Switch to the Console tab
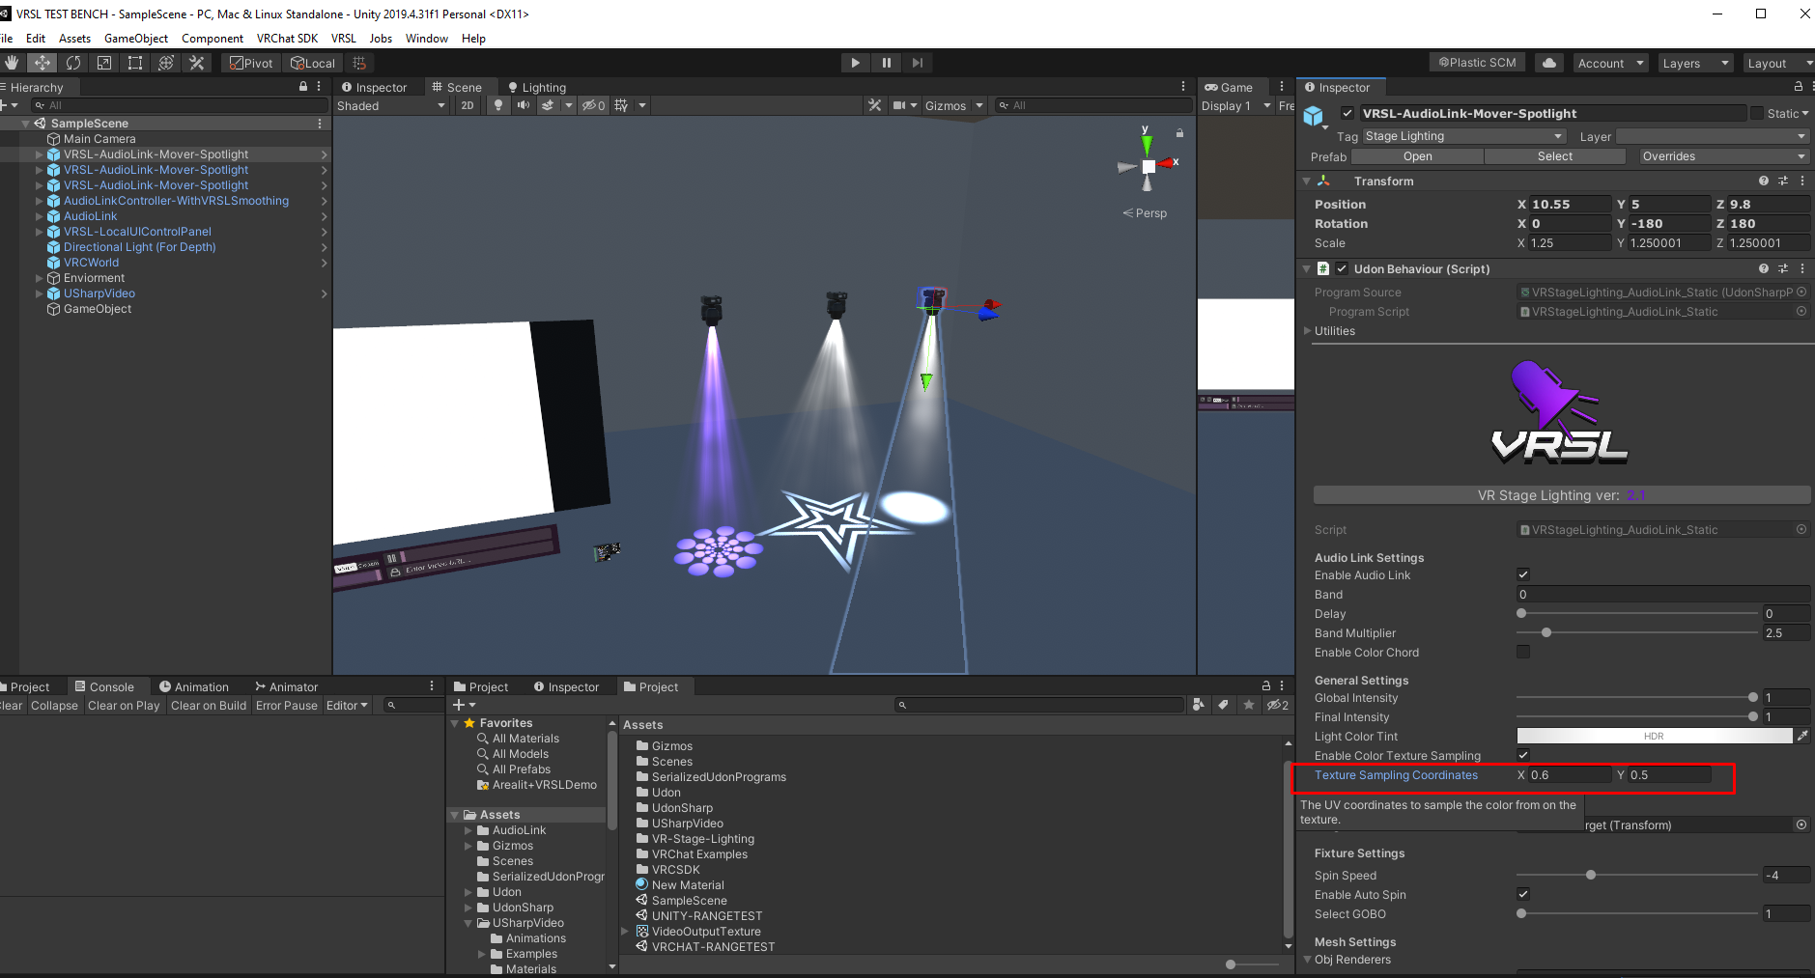 pyautogui.click(x=104, y=686)
